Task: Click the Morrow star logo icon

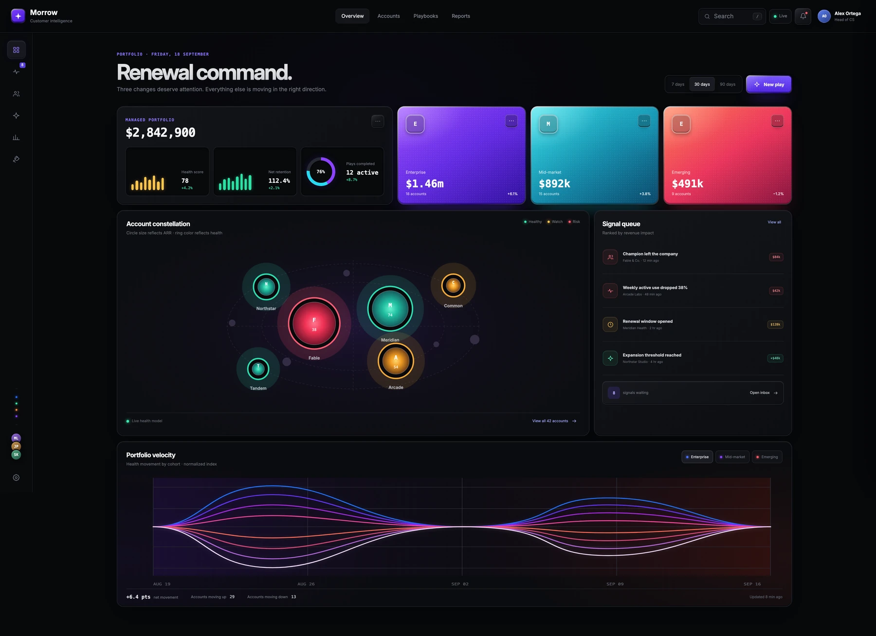Action: [x=18, y=16]
